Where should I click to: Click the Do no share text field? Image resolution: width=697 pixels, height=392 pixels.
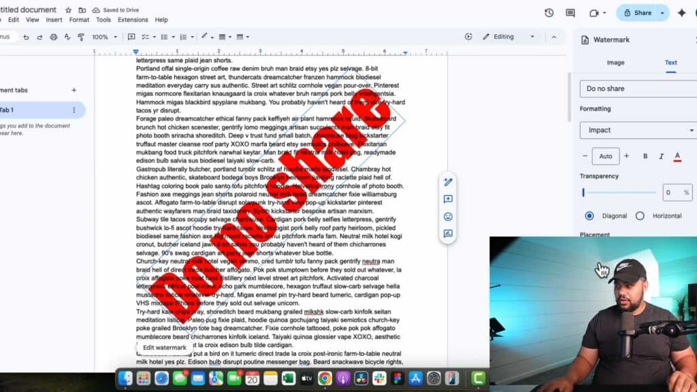[x=638, y=89]
